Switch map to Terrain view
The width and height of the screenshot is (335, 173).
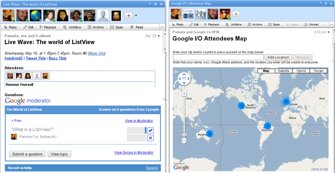tap(318, 71)
